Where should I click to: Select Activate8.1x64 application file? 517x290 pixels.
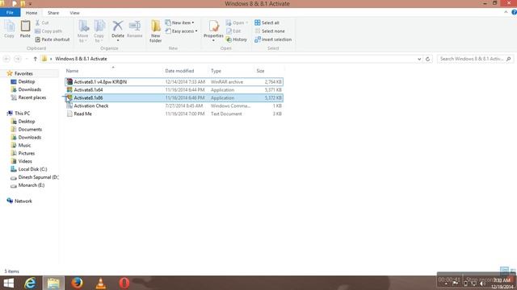tap(174, 89)
